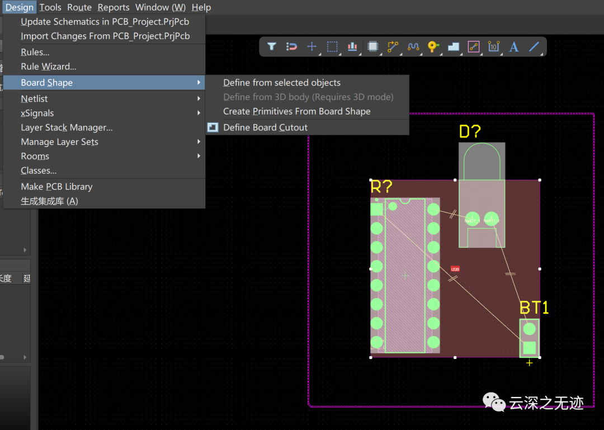
Task: Open the Route menu
Action: [x=79, y=7]
